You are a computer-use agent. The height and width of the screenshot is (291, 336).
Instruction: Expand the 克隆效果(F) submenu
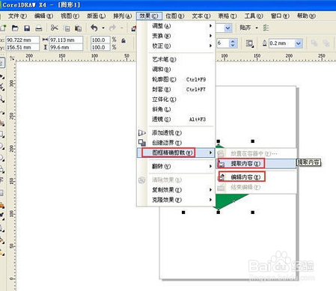point(176,200)
